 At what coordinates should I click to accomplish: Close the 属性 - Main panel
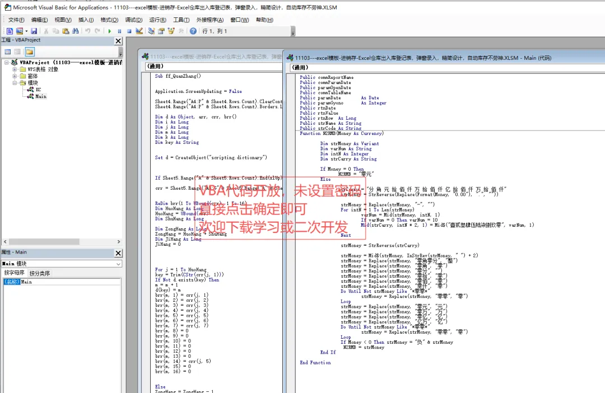(118, 253)
